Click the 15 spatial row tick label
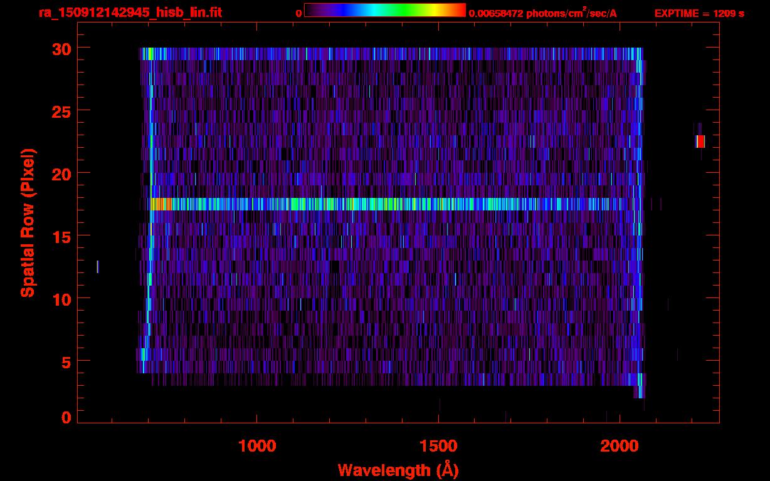The image size is (770, 481). coord(61,236)
